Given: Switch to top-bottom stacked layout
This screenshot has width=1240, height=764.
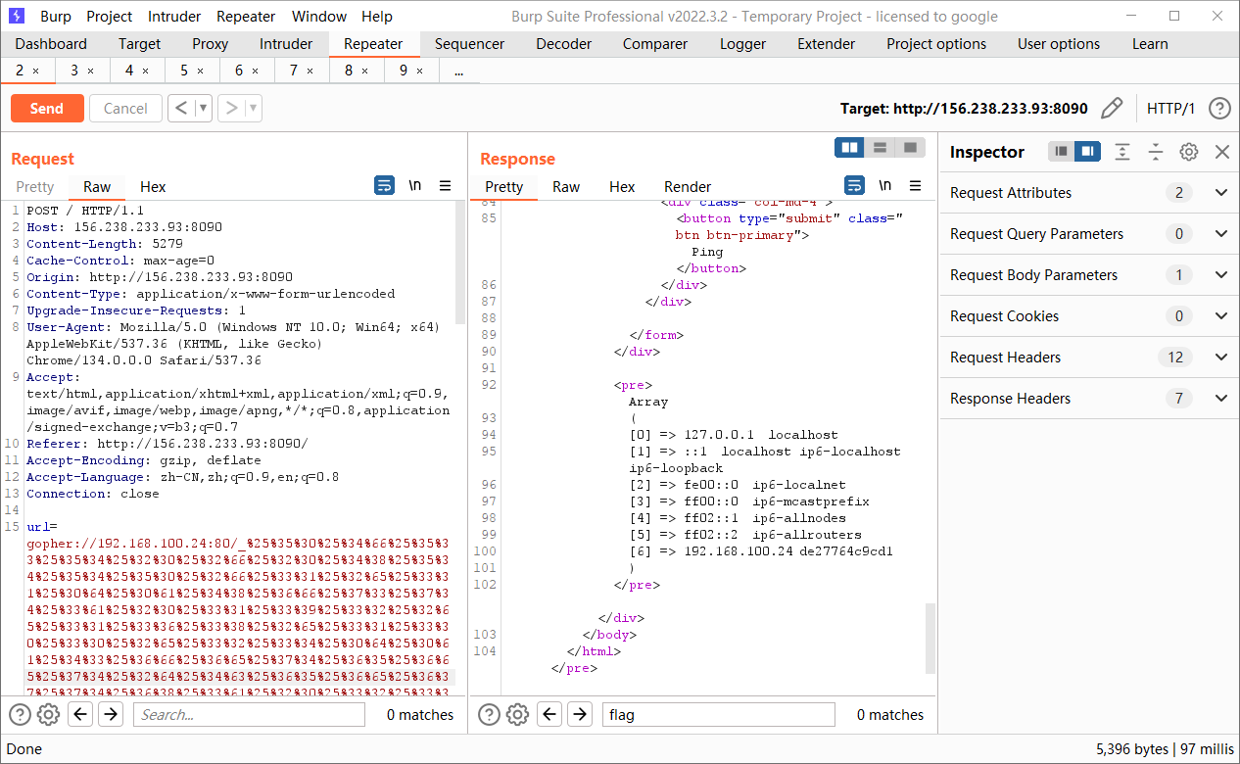Looking at the screenshot, I should [x=880, y=147].
